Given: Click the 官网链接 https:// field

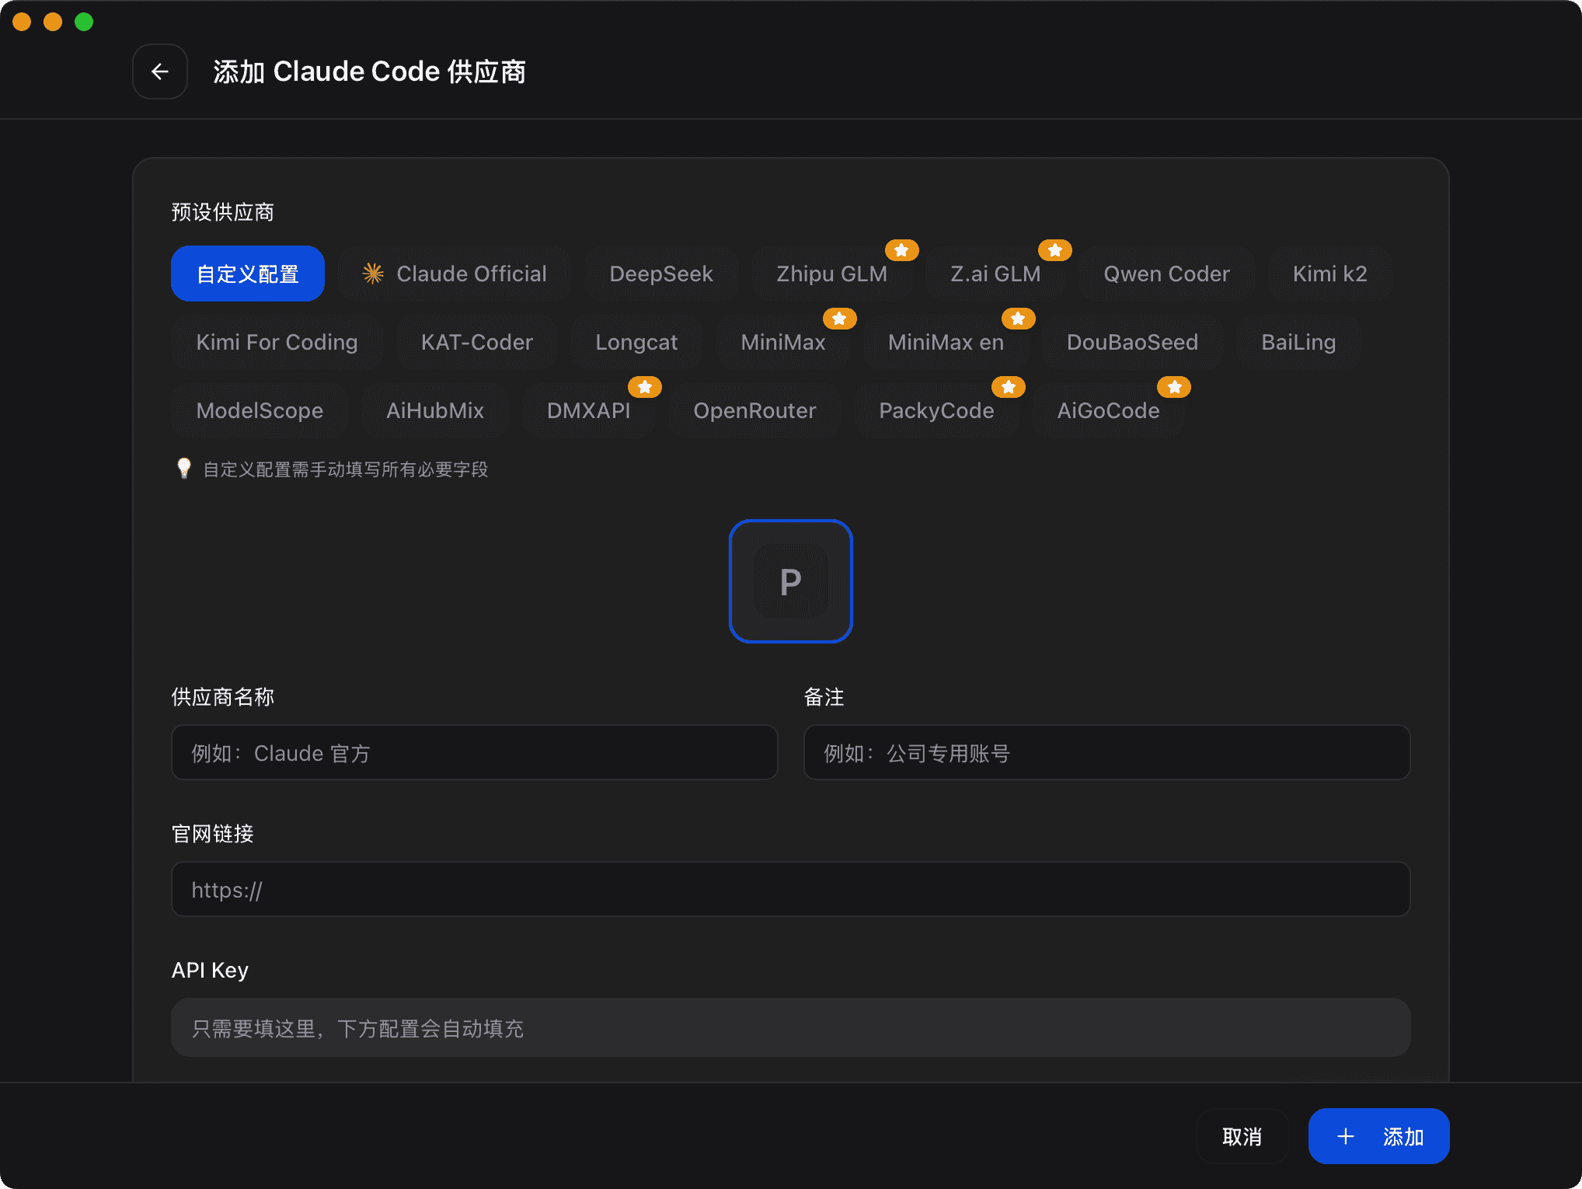Looking at the screenshot, I should point(790,888).
